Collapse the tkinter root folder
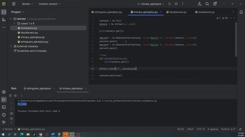Viewport: 245px width, 137px height. point(11,19)
